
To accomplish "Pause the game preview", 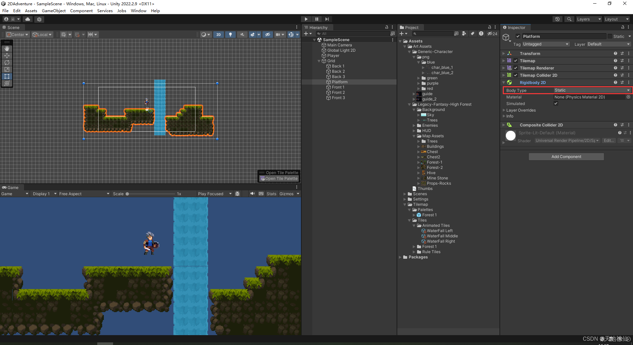I will (316, 19).
